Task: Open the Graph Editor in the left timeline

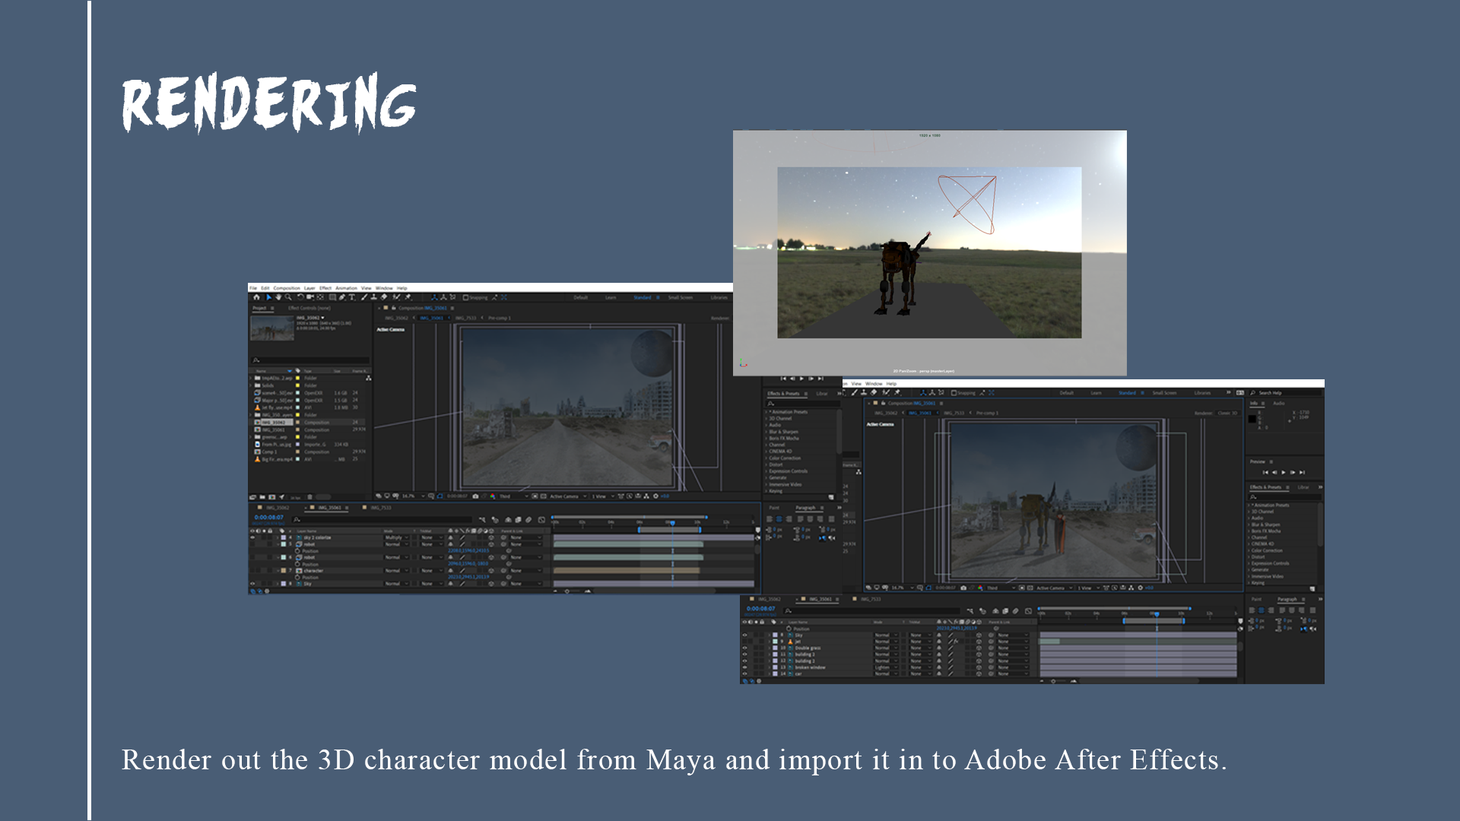Action: [541, 520]
